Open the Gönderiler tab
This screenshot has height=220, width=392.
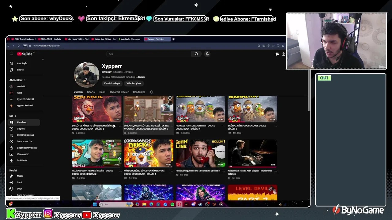pyautogui.click(x=139, y=92)
